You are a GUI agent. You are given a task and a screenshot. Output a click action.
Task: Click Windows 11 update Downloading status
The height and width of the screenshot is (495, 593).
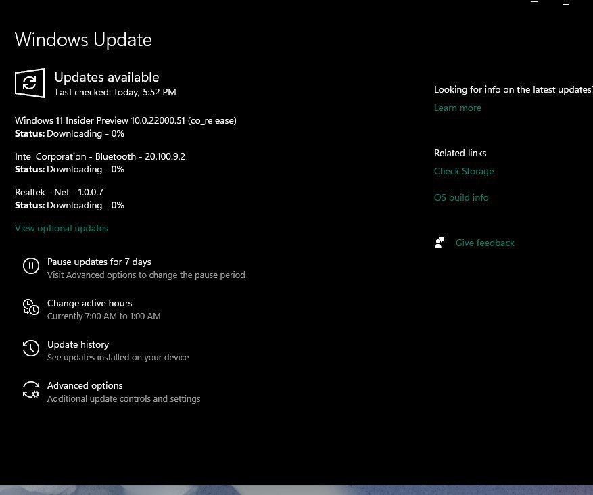click(x=70, y=133)
